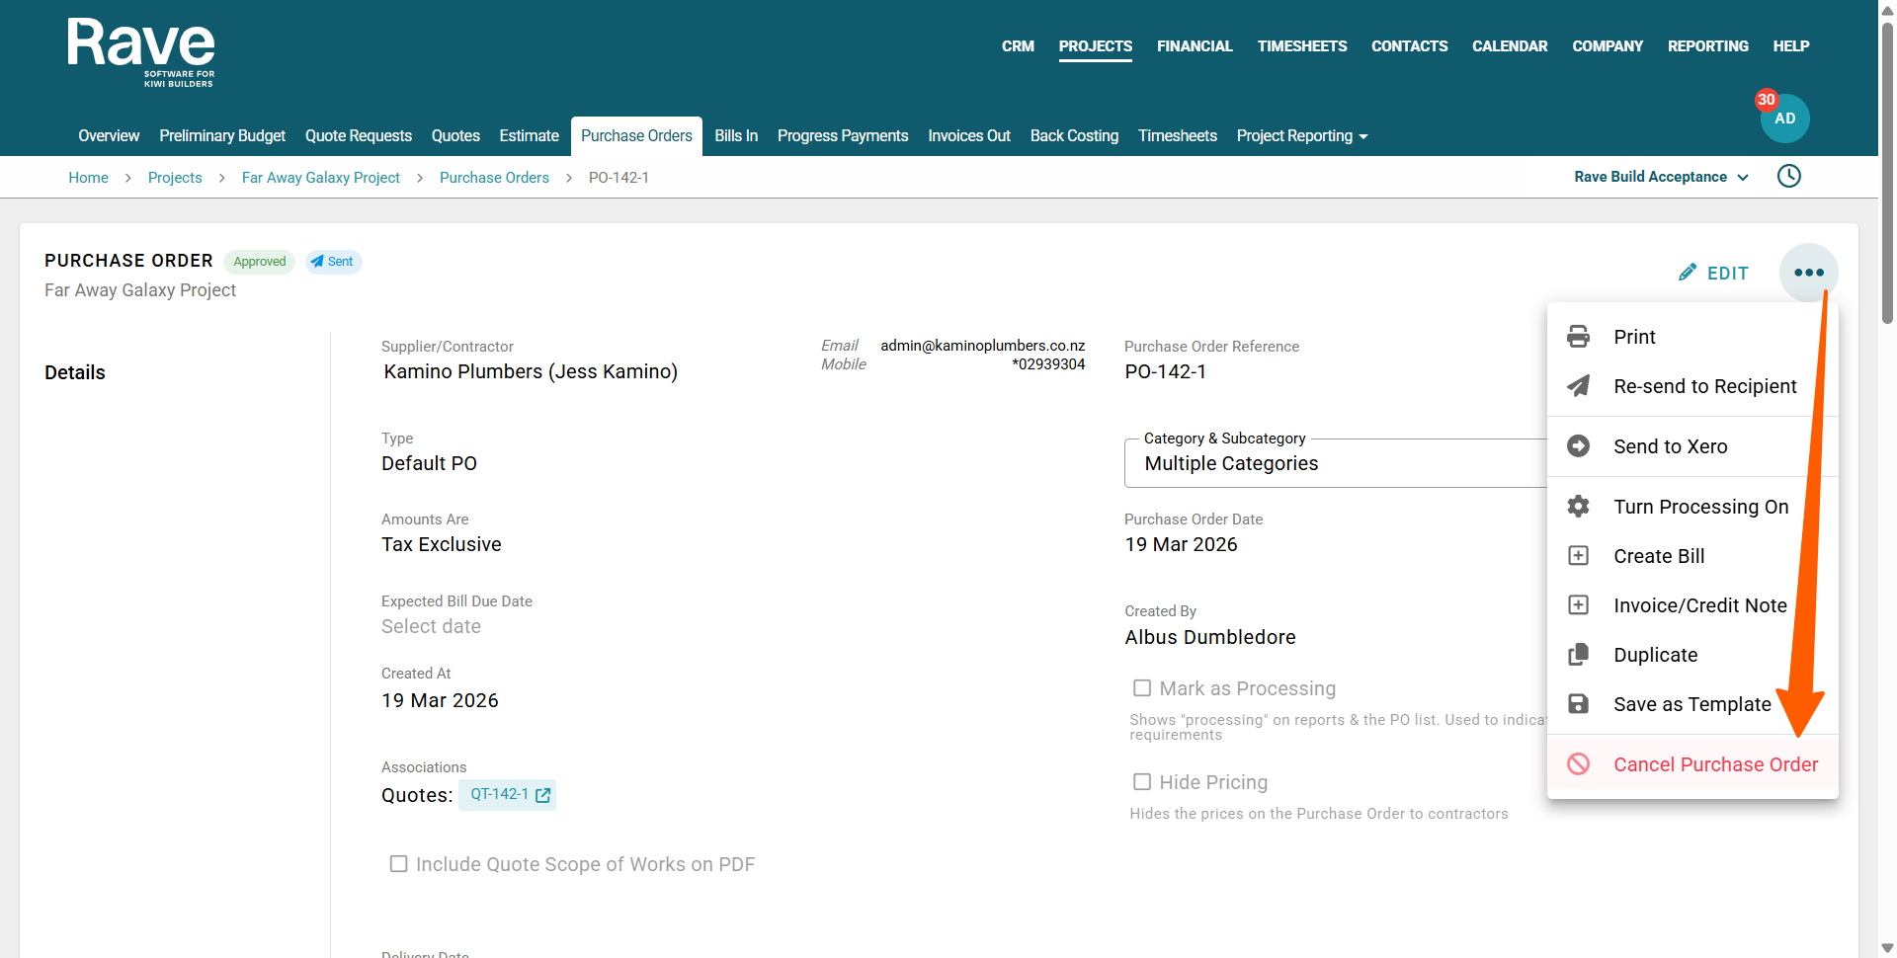Image resolution: width=1897 pixels, height=958 pixels.
Task: Click the floppy disk icon for Save as Template
Action: click(x=1579, y=704)
